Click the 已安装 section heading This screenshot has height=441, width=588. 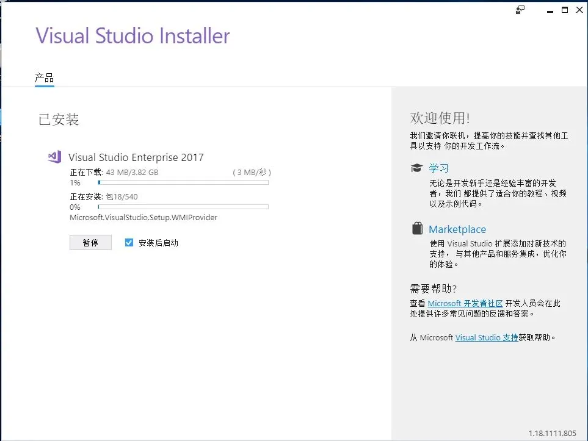[59, 120]
